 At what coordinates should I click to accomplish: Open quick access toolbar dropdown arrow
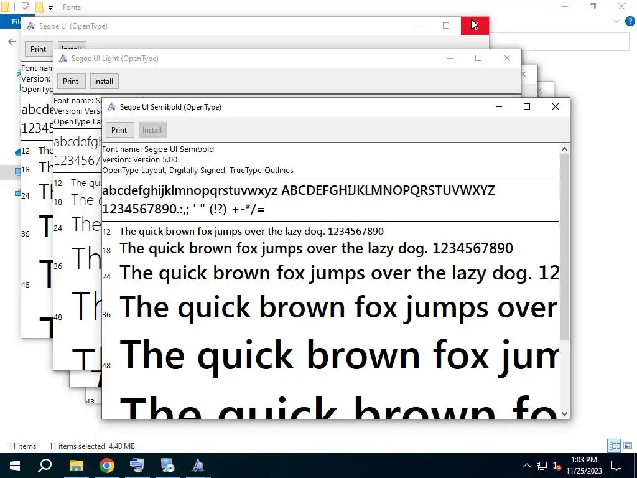[x=50, y=7]
